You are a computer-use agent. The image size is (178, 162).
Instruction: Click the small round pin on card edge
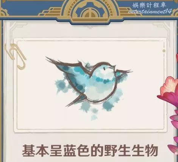pos(164,51)
